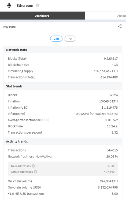Click the On-chain volume (USD) value
Image resolution: width=126 pixels, height=202 pixels.
(x=108, y=187)
